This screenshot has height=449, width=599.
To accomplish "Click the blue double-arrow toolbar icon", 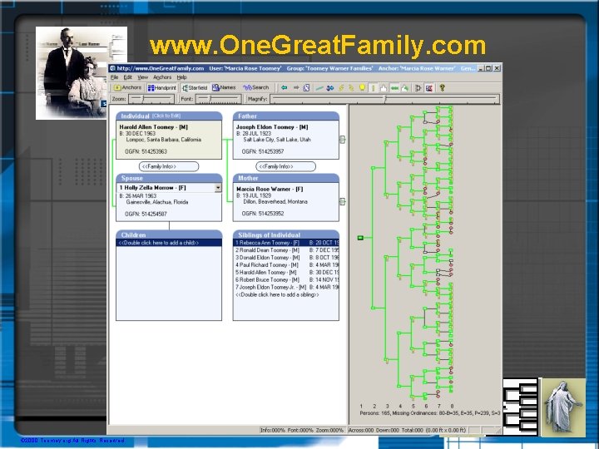I will tap(330, 88).
